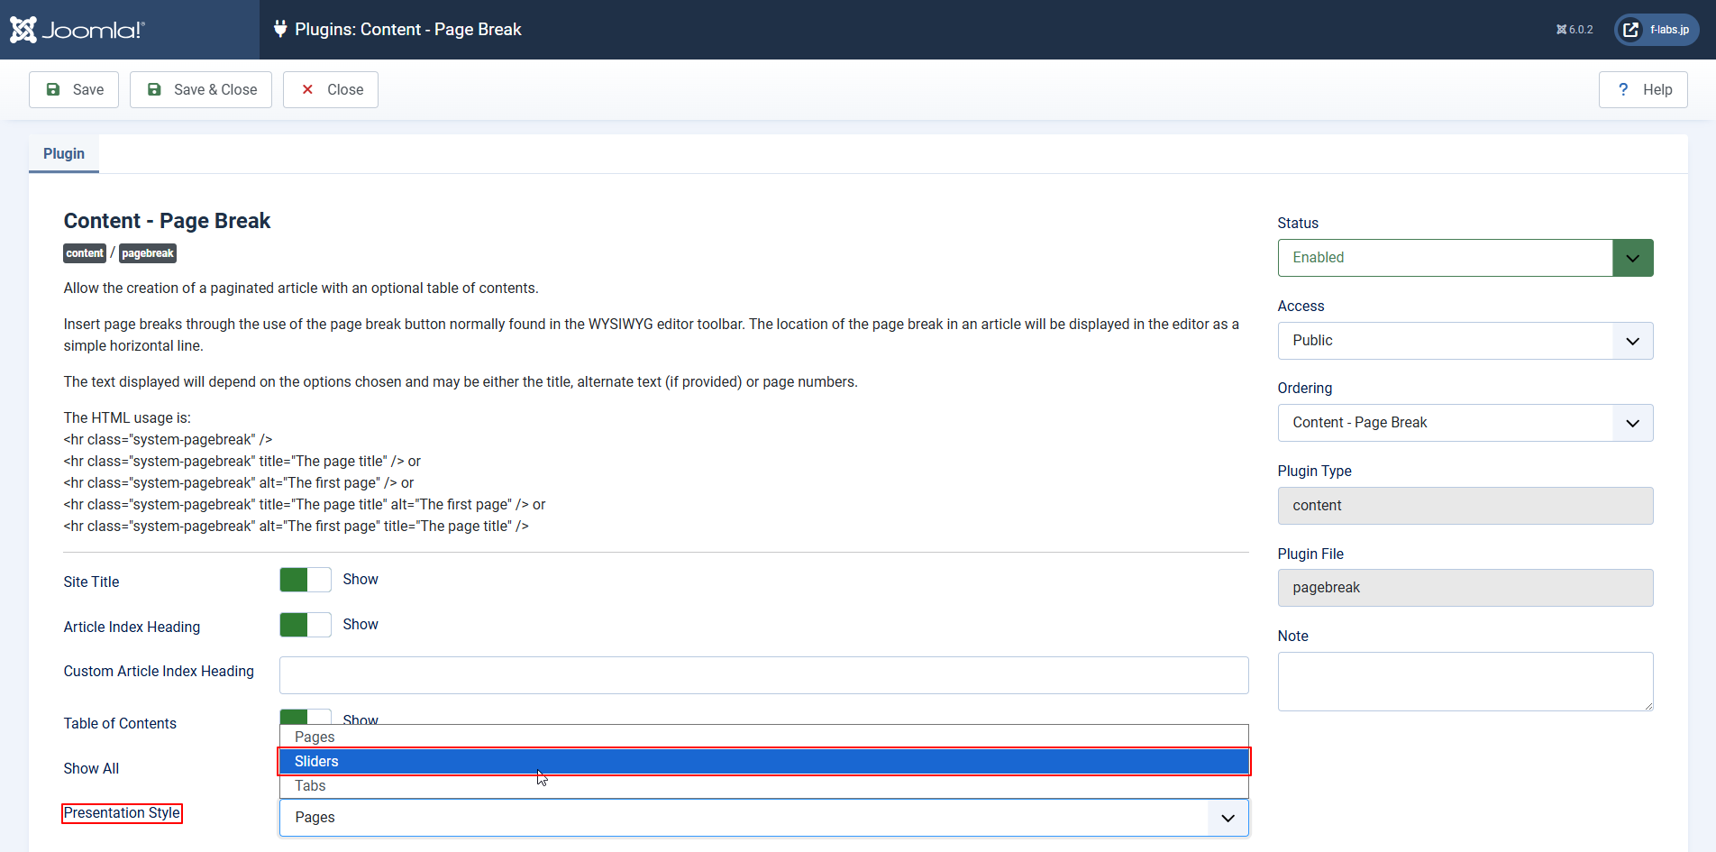Click the Custom Article Index Heading field
Viewport: 1716px width, 852px height.
pyautogui.click(x=762, y=675)
